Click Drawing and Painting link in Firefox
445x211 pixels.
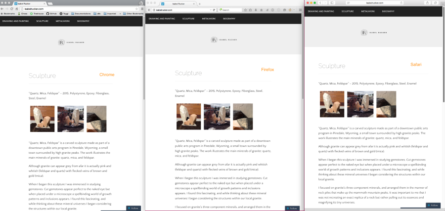coord(162,18)
